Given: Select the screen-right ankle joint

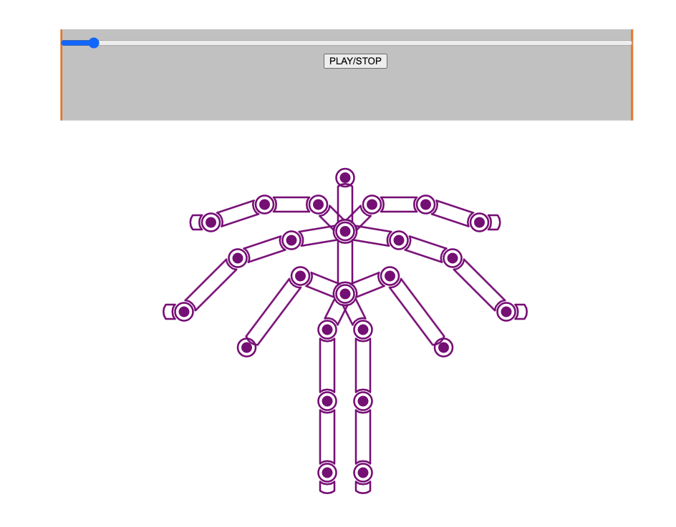Looking at the screenshot, I should coord(363,473).
